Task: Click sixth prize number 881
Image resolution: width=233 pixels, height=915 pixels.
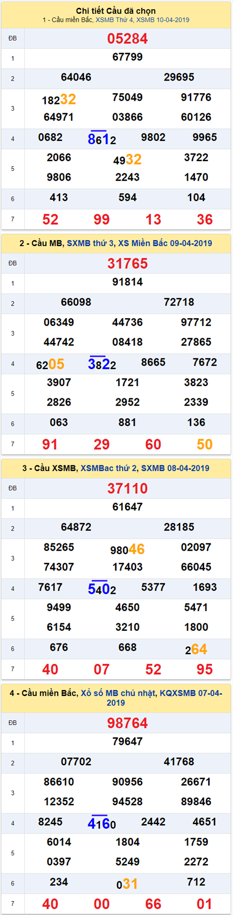Action: point(128,423)
